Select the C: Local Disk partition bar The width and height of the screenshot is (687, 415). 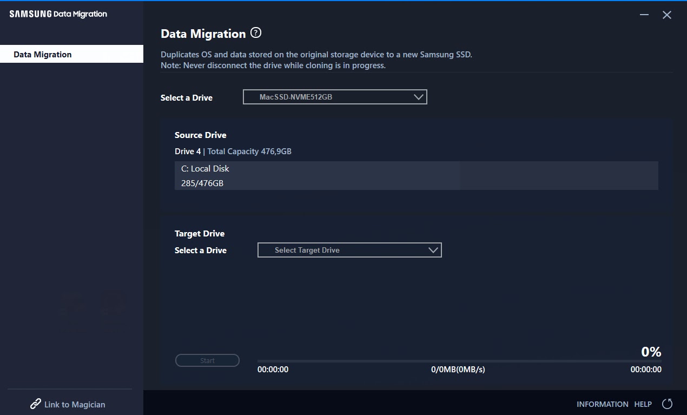point(416,175)
